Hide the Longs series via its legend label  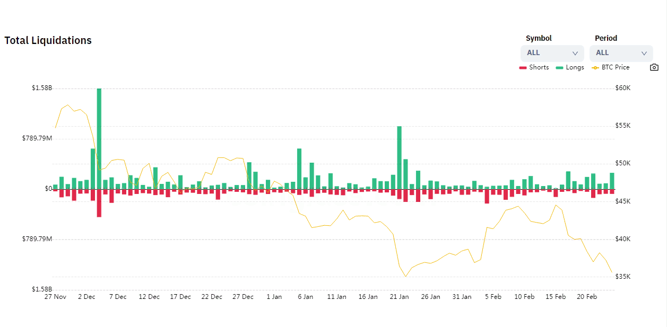tap(575, 67)
